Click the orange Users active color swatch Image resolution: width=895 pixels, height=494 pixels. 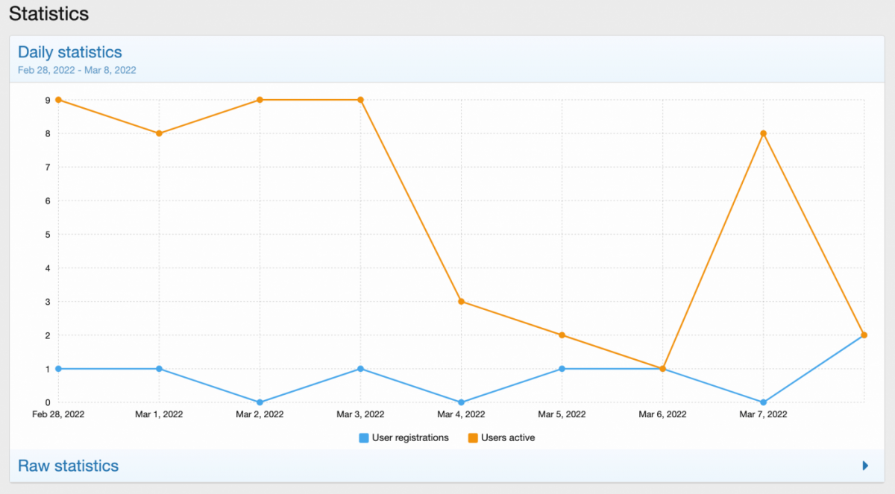[473, 437]
